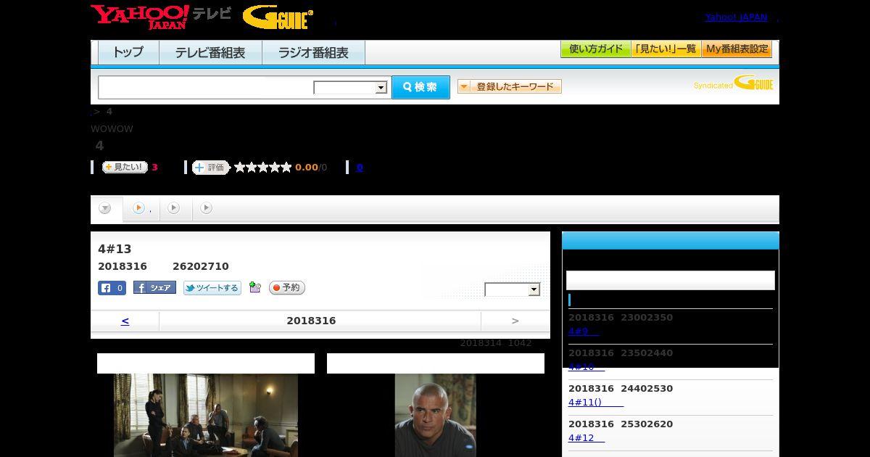Screen dimensions: 870x457
Task: Switch to the ラジオ番組表 tab
Action: point(313,53)
